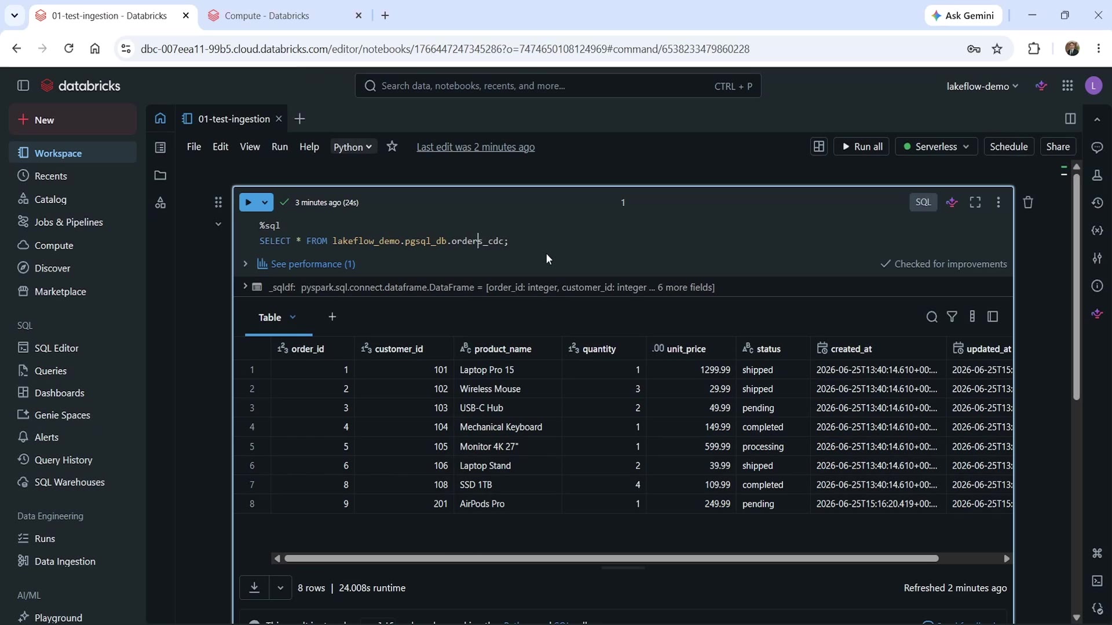The height and width of the screenshot is (625, 1112).
Task: Toggle the table side panel icon
Action: [993, 317]
